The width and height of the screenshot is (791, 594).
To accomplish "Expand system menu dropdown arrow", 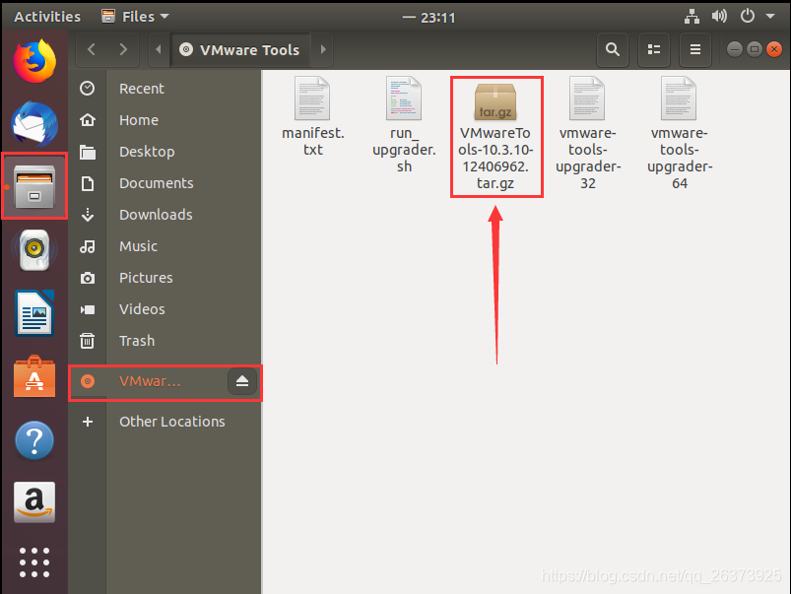I will [x=770, y=17].
